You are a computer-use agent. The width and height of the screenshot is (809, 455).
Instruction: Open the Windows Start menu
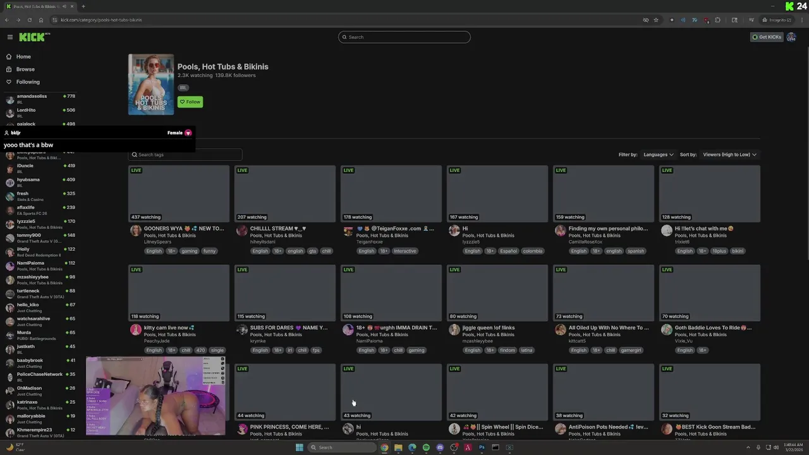pos(299,447)
